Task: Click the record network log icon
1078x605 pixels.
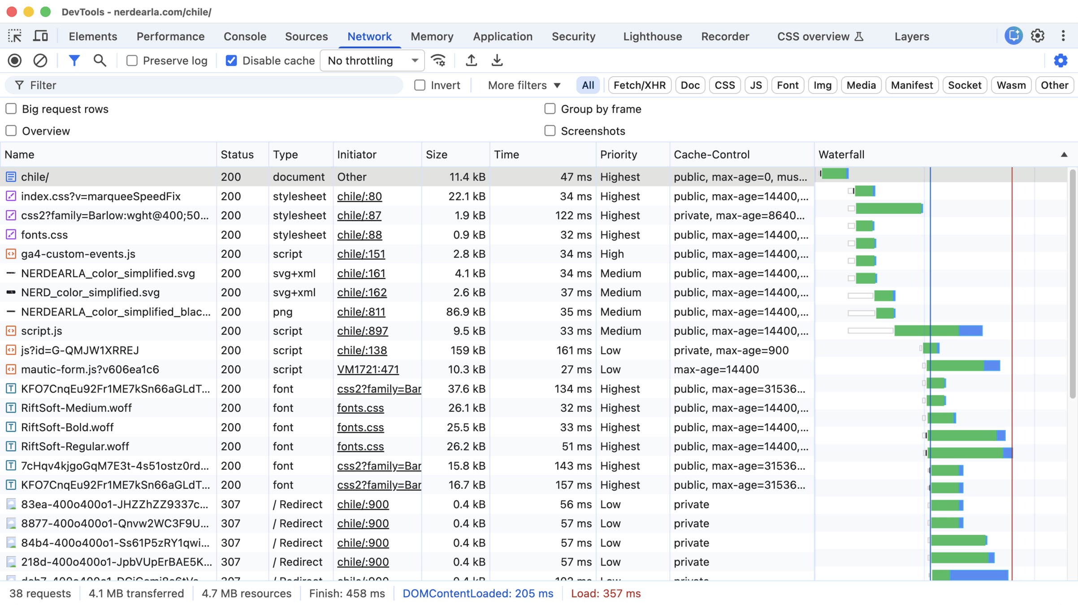Action: pos(15,60)
